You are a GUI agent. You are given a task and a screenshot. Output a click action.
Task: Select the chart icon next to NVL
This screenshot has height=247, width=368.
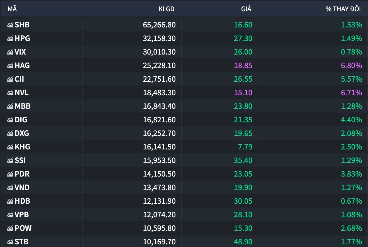10,93
